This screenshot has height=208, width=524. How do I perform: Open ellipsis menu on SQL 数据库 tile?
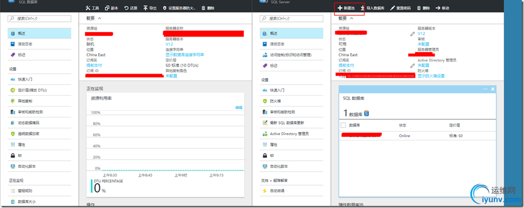485,89
